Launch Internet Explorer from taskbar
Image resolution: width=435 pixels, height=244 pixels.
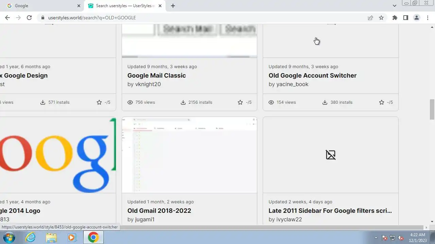31,237
